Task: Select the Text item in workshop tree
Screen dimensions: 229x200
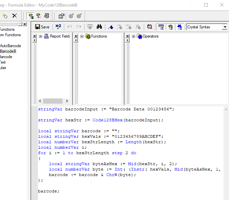Action: point(3,62)
